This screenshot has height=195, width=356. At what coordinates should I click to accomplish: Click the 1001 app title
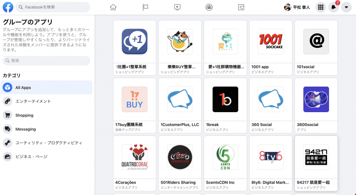pos(260,67)
